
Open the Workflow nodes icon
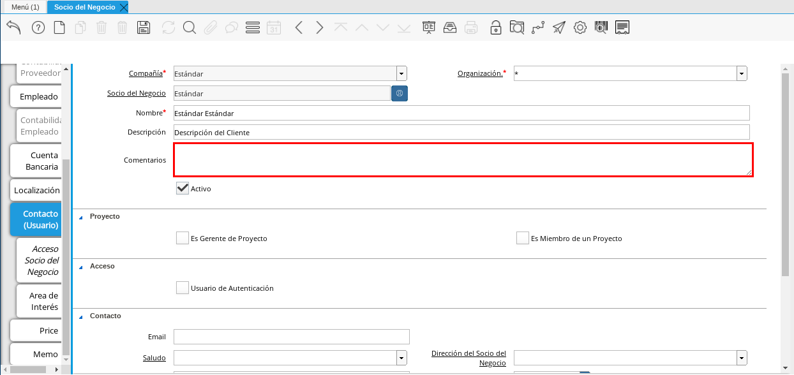click(538, 27)
